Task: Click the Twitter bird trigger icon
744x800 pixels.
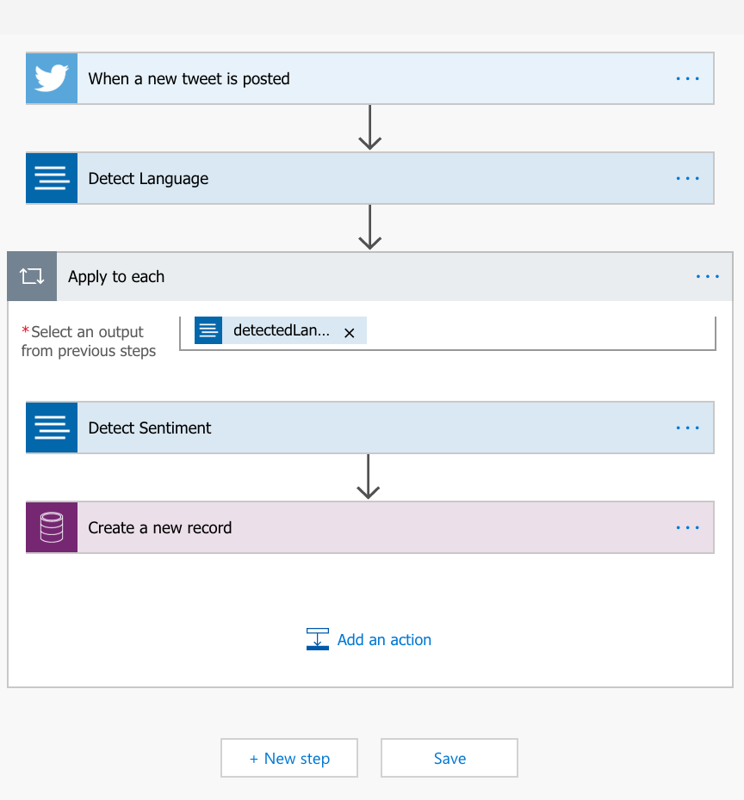Action: pos(52,78)
